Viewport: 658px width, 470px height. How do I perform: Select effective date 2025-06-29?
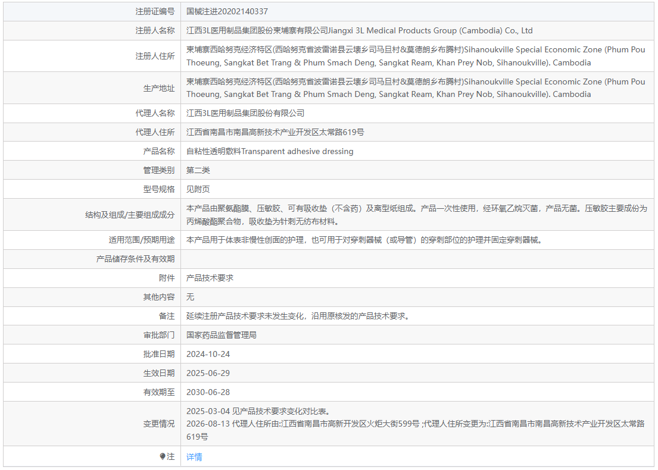click(x=208, y=373)
